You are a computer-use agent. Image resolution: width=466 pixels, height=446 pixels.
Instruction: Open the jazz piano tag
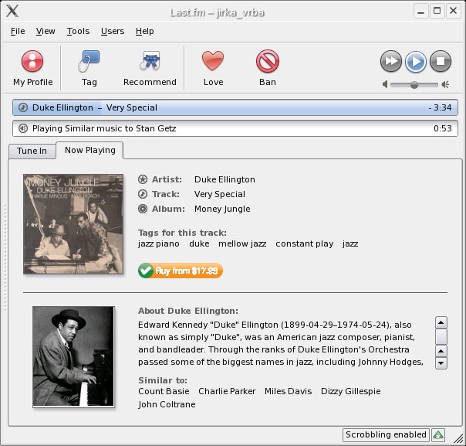159,243
